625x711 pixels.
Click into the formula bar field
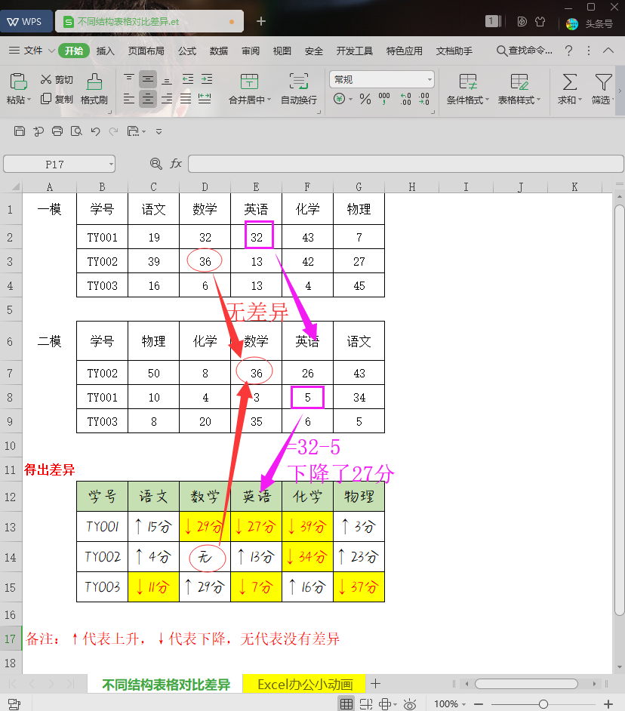(406, 164)
